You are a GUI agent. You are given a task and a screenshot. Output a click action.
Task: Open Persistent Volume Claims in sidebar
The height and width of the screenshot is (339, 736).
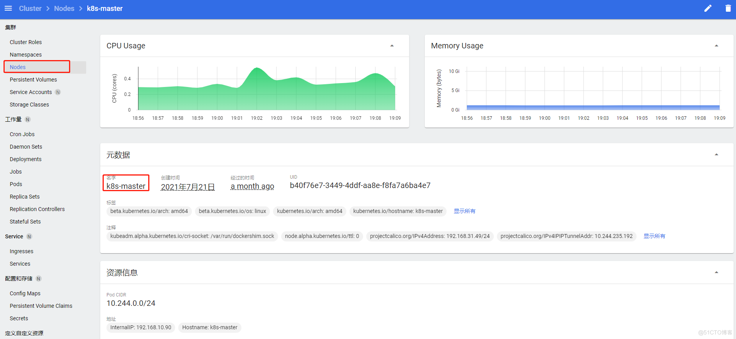coord(41,306)
